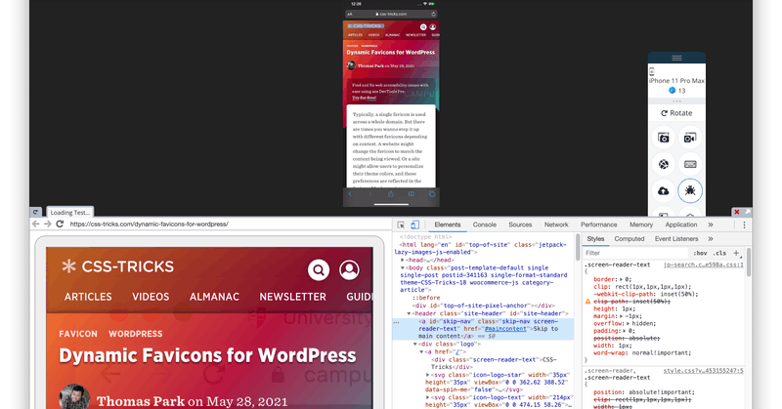
Task: Open the Console tab
Action: [x=484, y=225]
